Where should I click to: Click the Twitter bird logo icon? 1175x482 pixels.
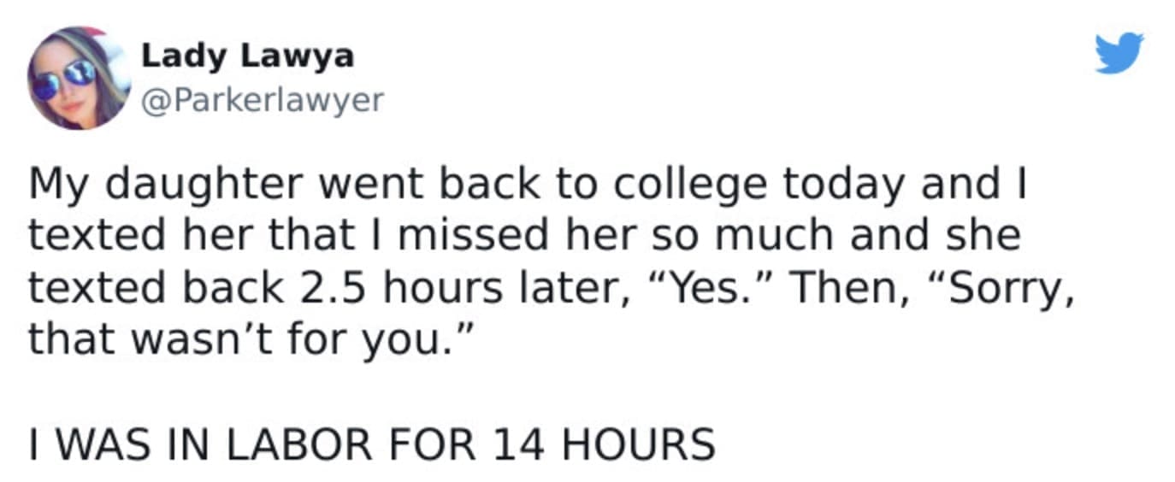(x=1119, y=53)
